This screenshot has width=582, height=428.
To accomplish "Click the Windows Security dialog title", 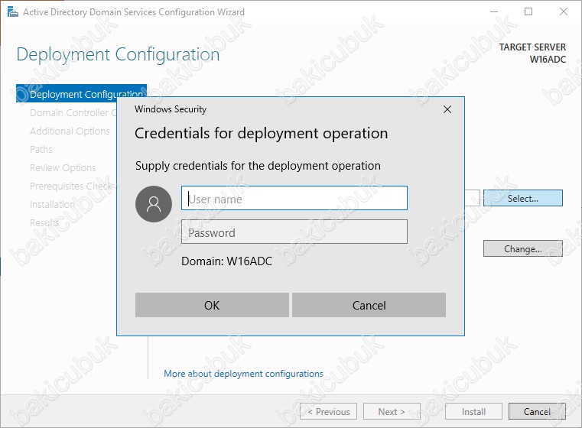I will click(171, 109).
